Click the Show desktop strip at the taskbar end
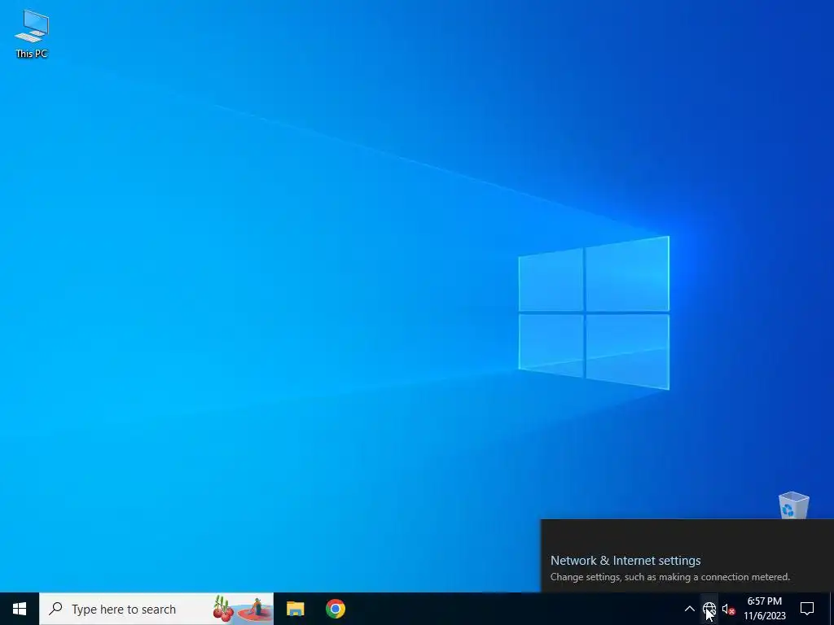 click(x=832, y=609)
